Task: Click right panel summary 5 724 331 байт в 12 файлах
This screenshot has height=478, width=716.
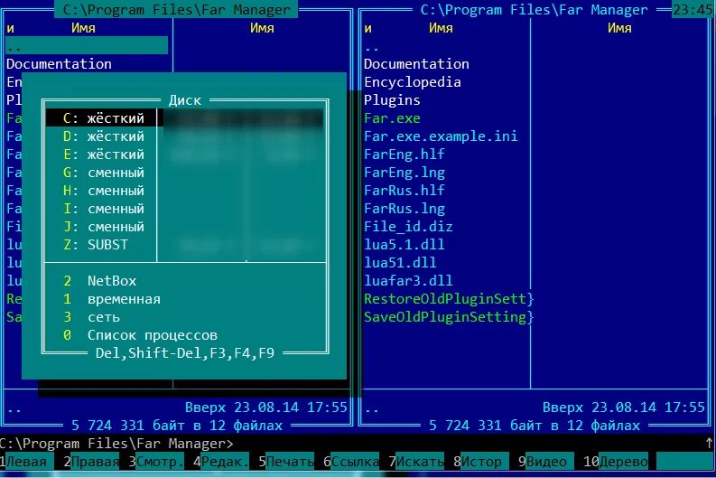Action: (x=535, y=426)
